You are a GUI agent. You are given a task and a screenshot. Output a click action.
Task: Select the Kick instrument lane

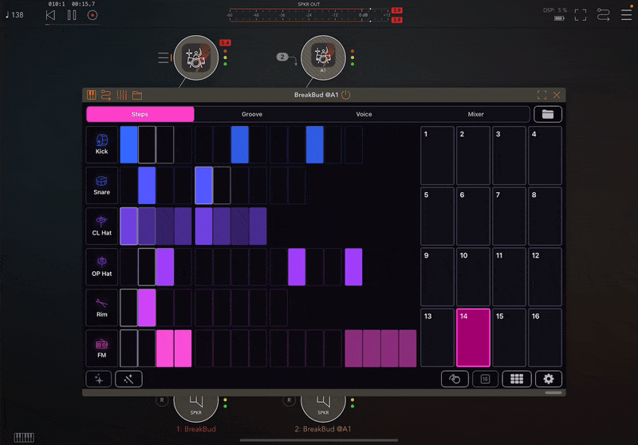point(102,145)
